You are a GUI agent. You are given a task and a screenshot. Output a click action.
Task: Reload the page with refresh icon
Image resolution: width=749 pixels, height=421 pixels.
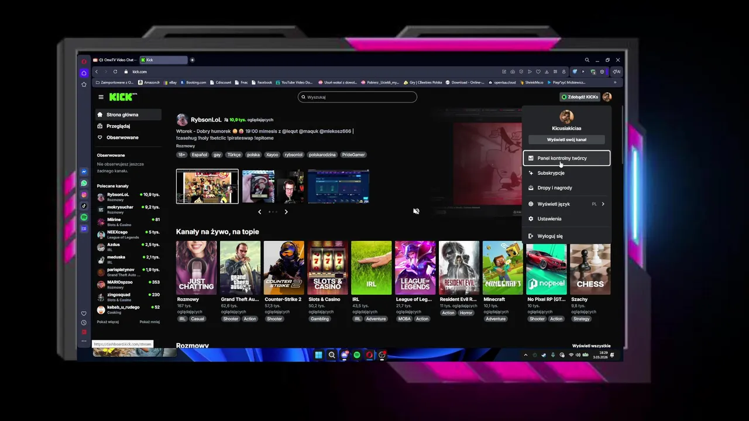[x=115, y=72]
